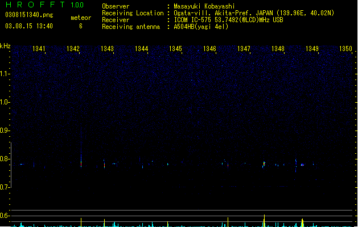Click the meteor count value 6
Screen dimensions: 358x227
81,26
